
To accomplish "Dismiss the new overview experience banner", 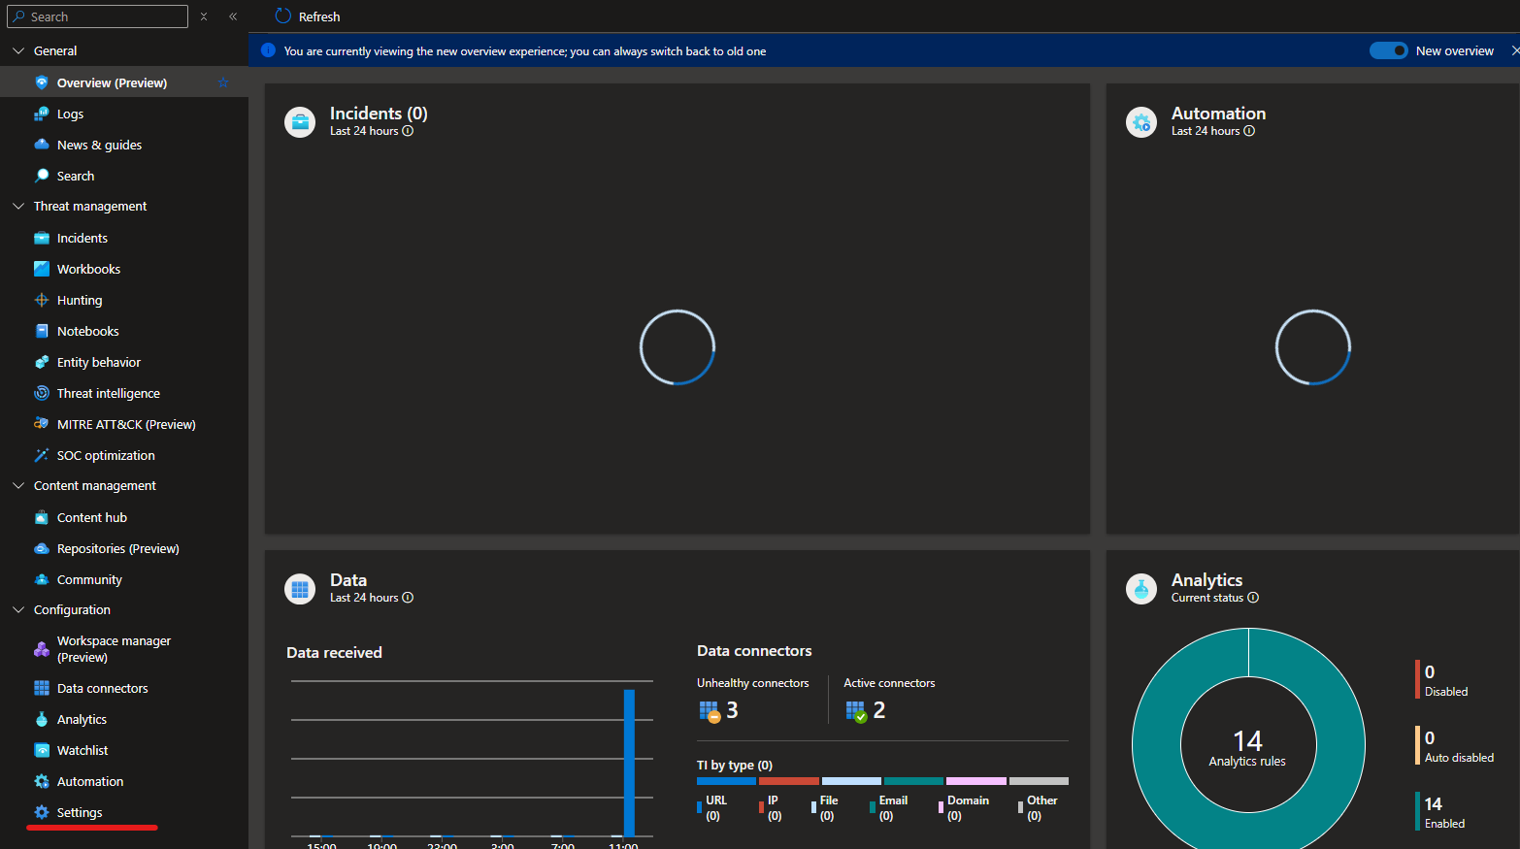I will [1514, 49].
